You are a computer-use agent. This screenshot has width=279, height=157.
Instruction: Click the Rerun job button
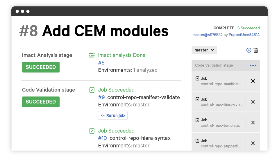click(x=113, y=115)
